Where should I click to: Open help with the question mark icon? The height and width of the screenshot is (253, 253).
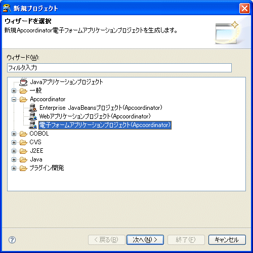(x=12, y=240)
